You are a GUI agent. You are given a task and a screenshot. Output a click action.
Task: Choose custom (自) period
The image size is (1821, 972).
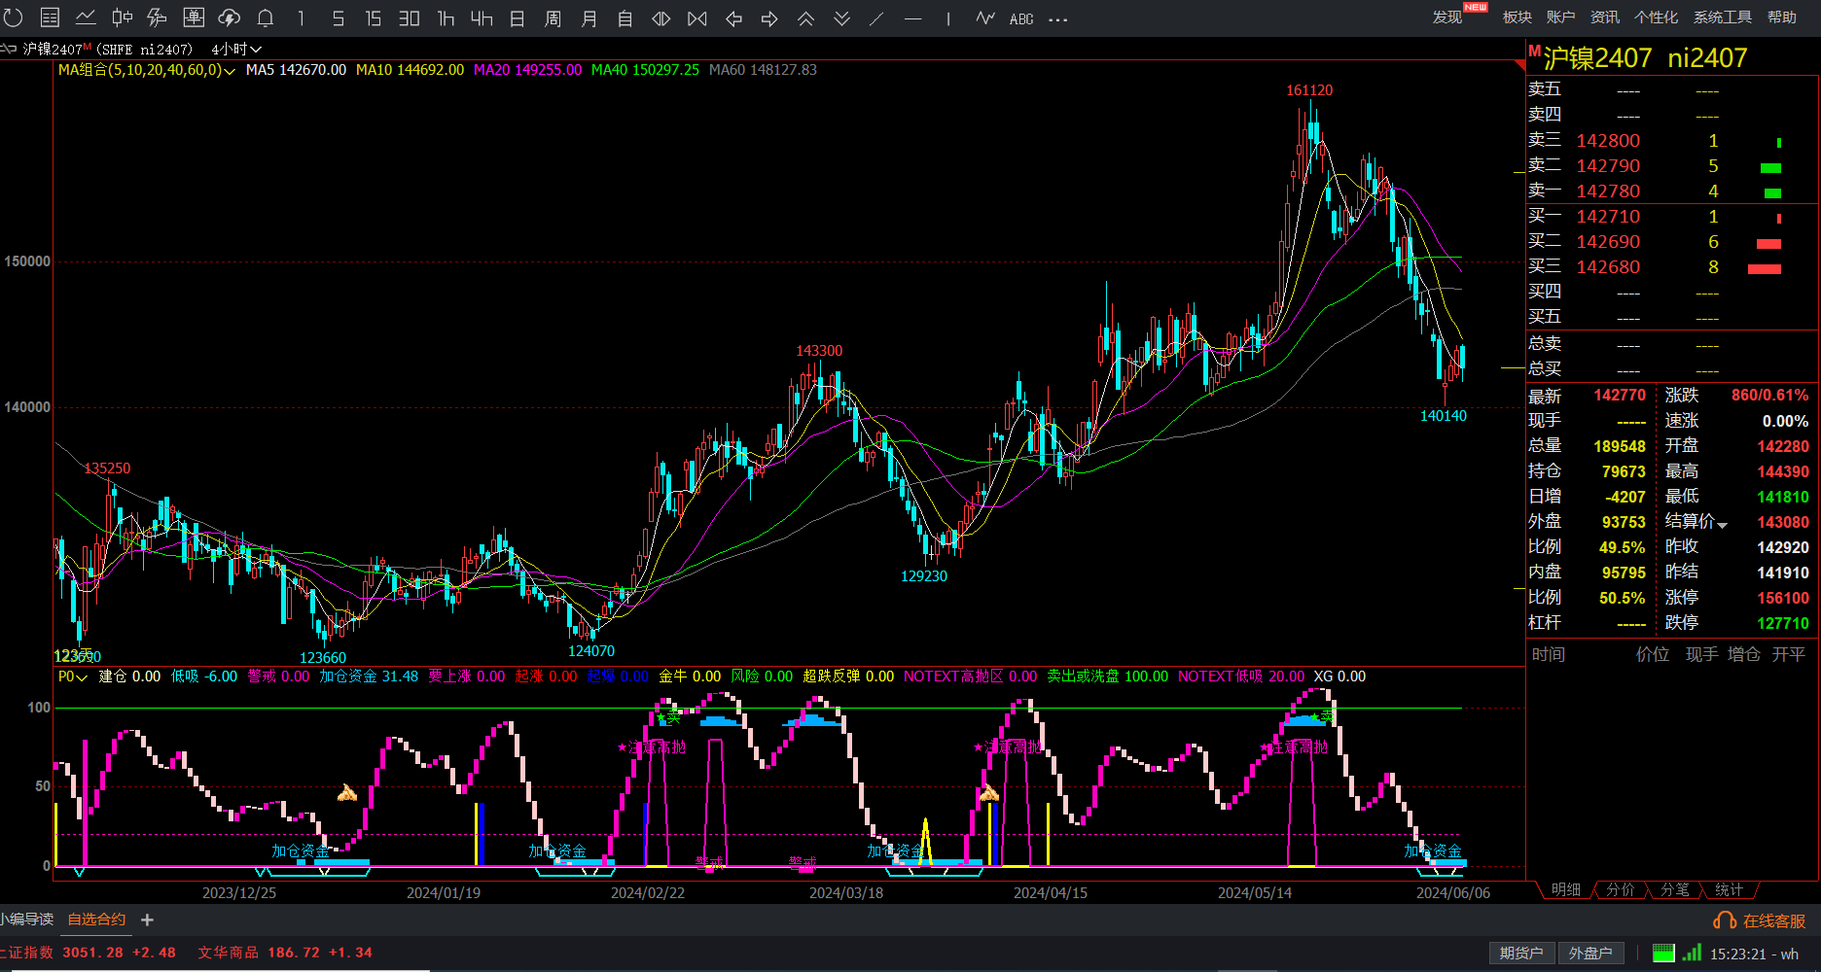pos(625,18)
